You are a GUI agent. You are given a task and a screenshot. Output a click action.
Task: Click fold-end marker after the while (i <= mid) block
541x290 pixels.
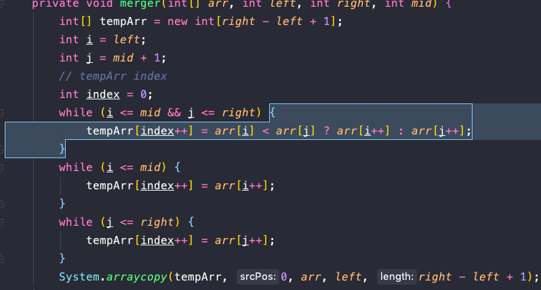(1, 204)
